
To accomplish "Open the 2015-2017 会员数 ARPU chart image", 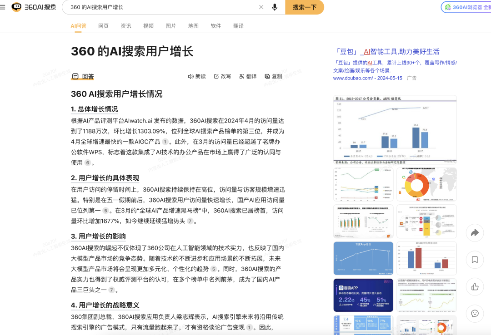I will click(395, 130).
